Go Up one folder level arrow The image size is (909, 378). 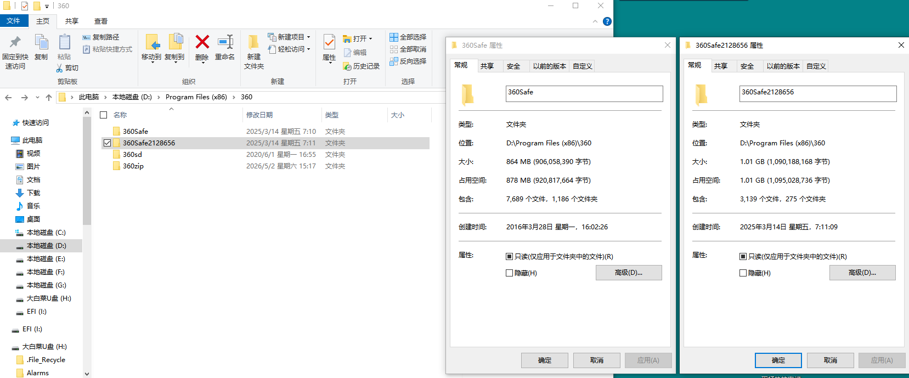[x=49, y=97]
